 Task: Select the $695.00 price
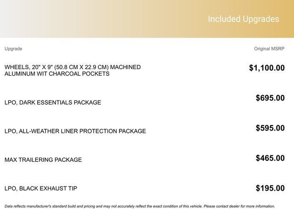[x=270, y=98]
